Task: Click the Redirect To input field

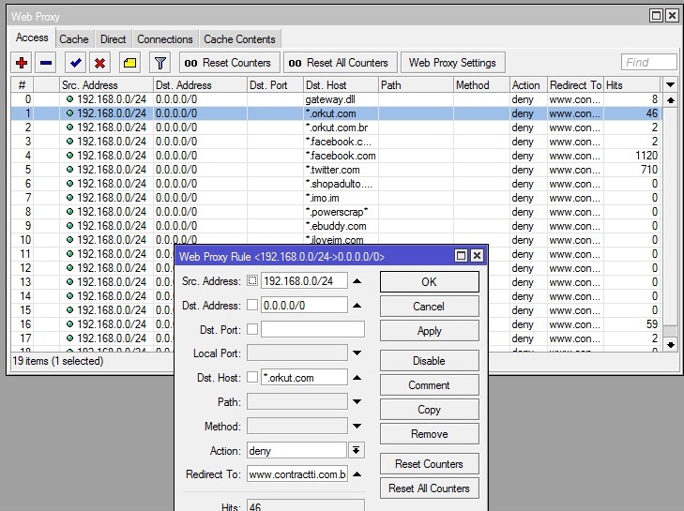Action: coord(297,473)
